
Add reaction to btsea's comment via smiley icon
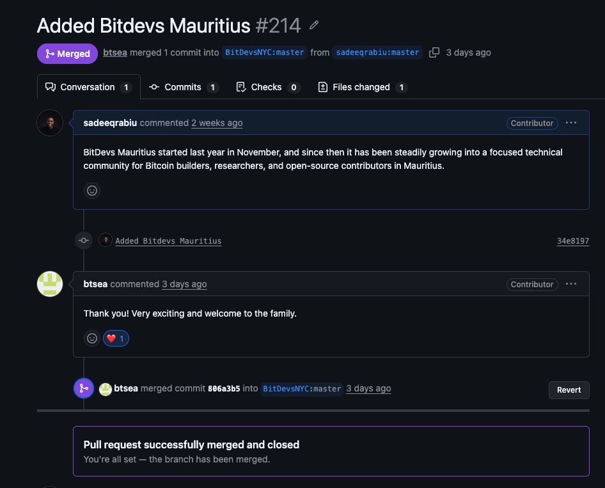pyautogui.click(x=92, y=338)
